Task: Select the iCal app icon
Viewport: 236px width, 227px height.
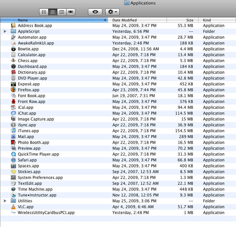Action: (x=13, y=107)
